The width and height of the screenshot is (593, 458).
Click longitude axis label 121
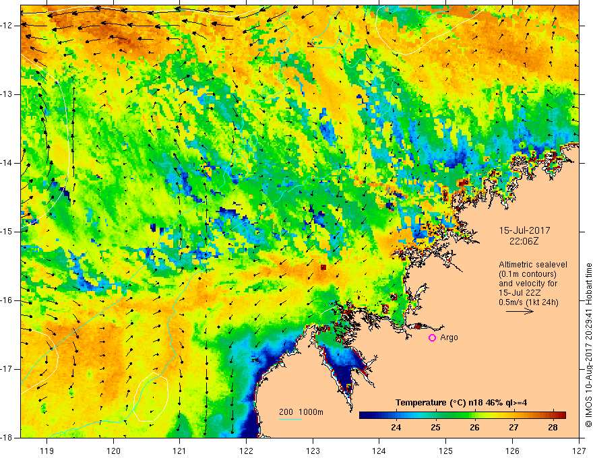tap(180, 451)
